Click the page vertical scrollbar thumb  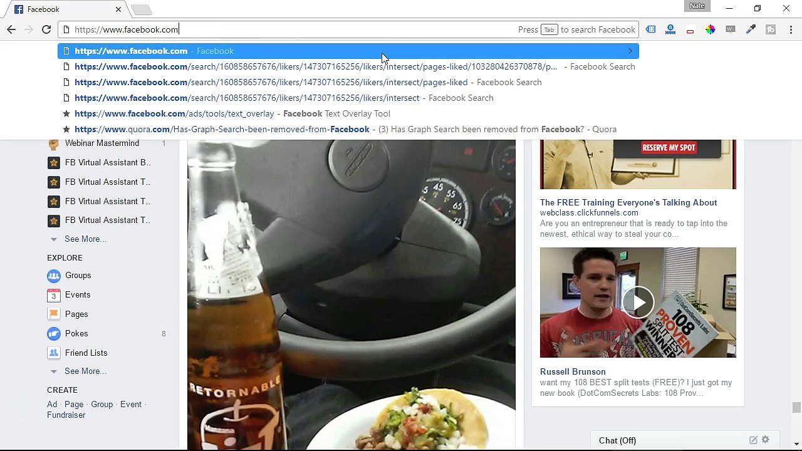[796, 408]
